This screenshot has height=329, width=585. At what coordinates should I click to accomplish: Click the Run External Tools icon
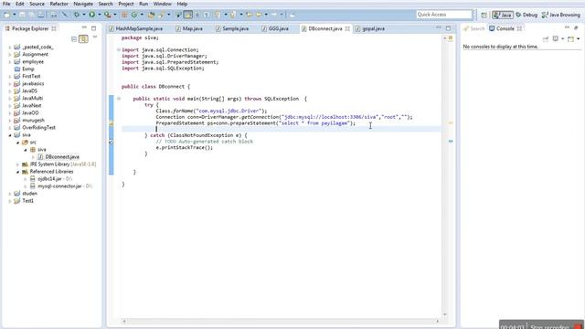[x=108, y=15]
